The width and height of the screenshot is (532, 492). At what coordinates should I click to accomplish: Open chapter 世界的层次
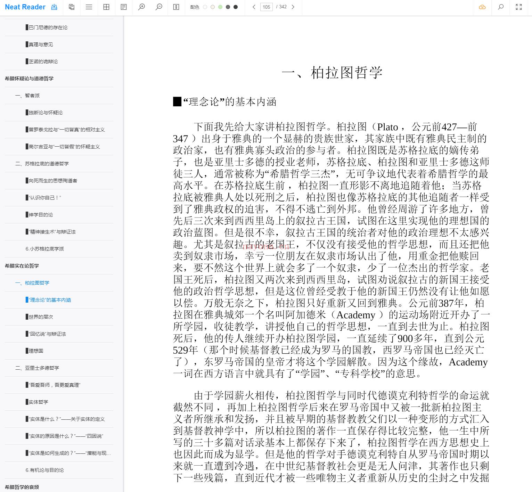(39, 317)
